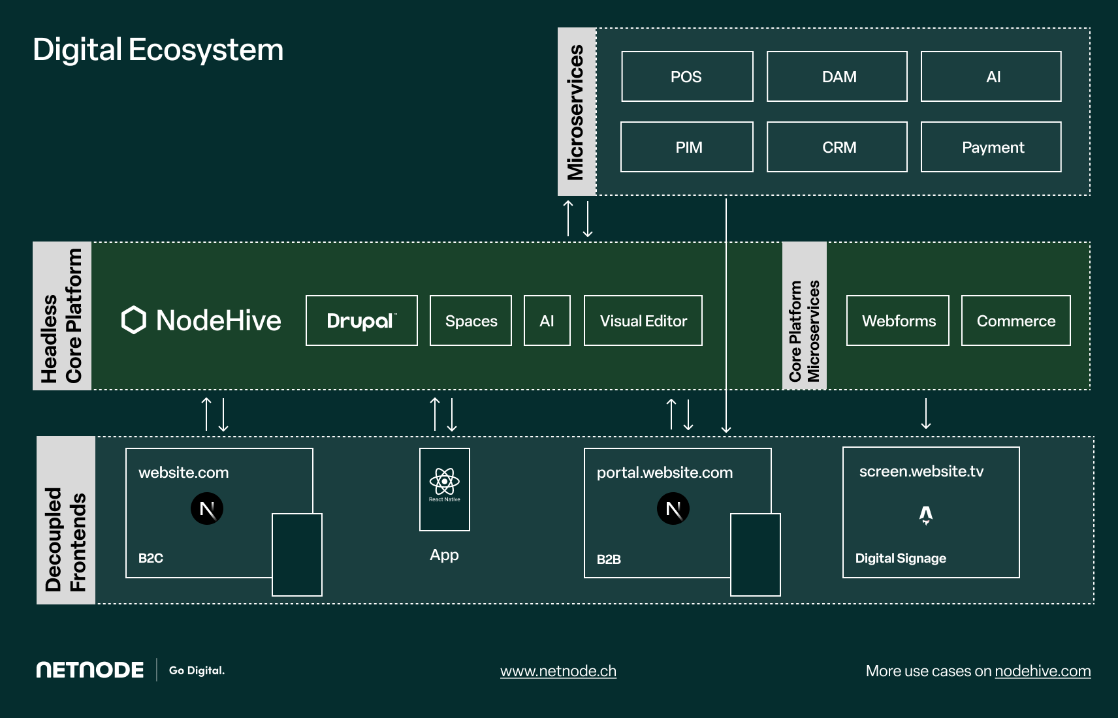Click the Netnode logo in footer
The height and width of the screenshot is (718, 1118).
click(x=90, y=670)
